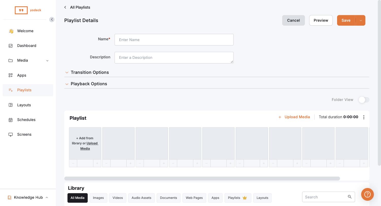Viewport: 381px width, 206px height.
Task: Click the Upload Media link in first slot
Action: click(x=89, y=146)
